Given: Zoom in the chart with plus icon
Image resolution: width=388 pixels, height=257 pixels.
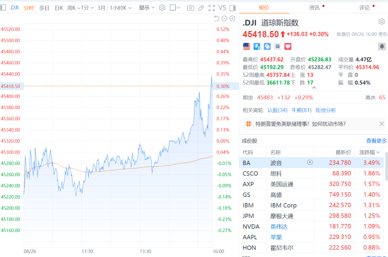Looking at the screenshot, I should pyautogui.click(x=232, y=18).
